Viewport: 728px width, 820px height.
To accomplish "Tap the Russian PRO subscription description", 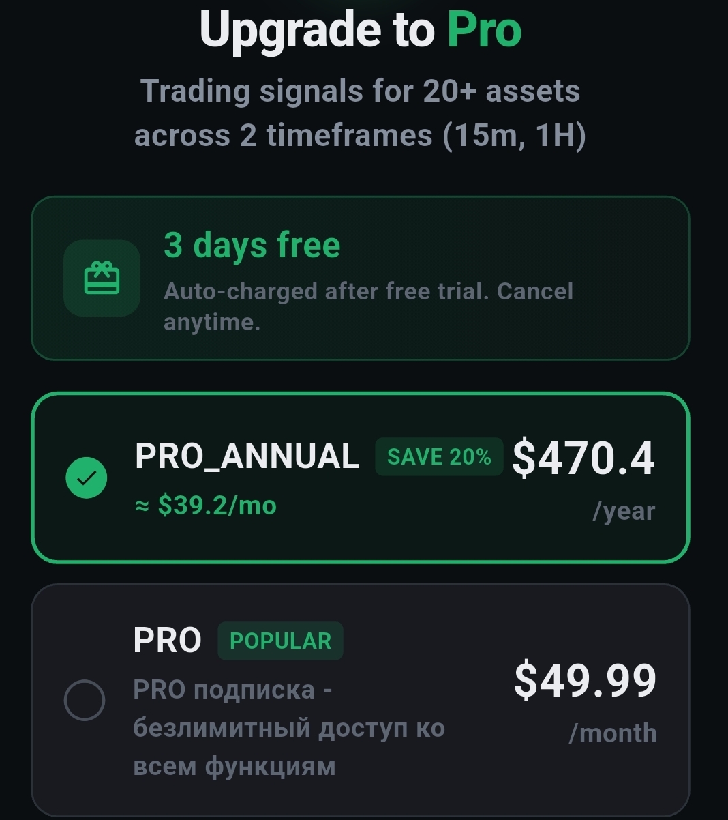I will pyautogui.click(x=289, y=728).
